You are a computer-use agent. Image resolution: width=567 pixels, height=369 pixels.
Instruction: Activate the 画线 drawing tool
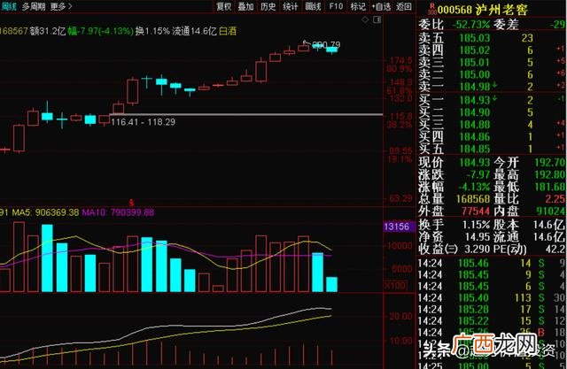[313, 6]
